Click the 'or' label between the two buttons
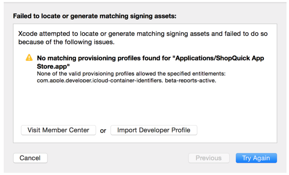Viewport: 289px width, 175px height. [x=103, y=131]
